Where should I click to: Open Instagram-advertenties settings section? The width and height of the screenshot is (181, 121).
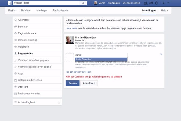(x=37, y=80)
